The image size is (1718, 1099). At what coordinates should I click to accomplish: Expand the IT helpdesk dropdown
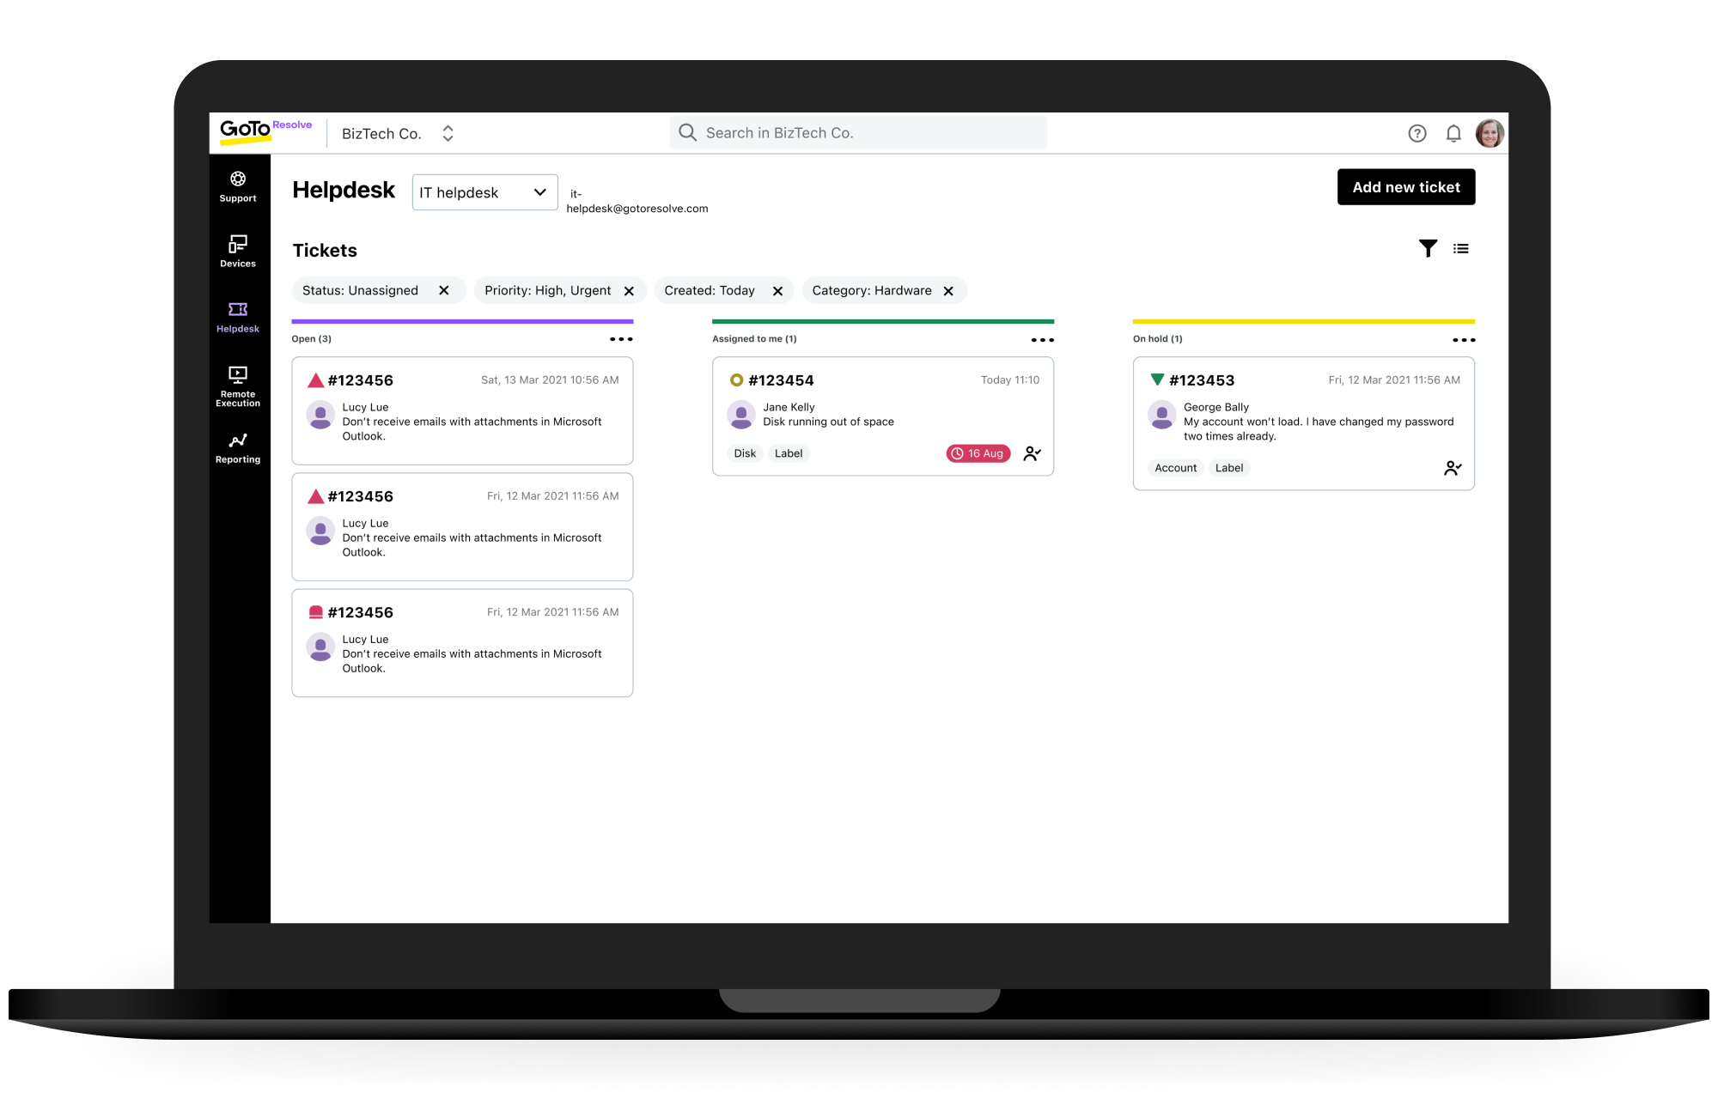point(484,192)
